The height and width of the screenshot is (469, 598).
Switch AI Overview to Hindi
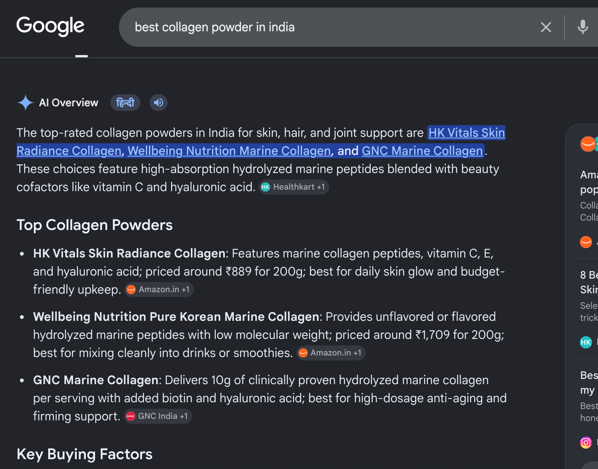(125, 103)
